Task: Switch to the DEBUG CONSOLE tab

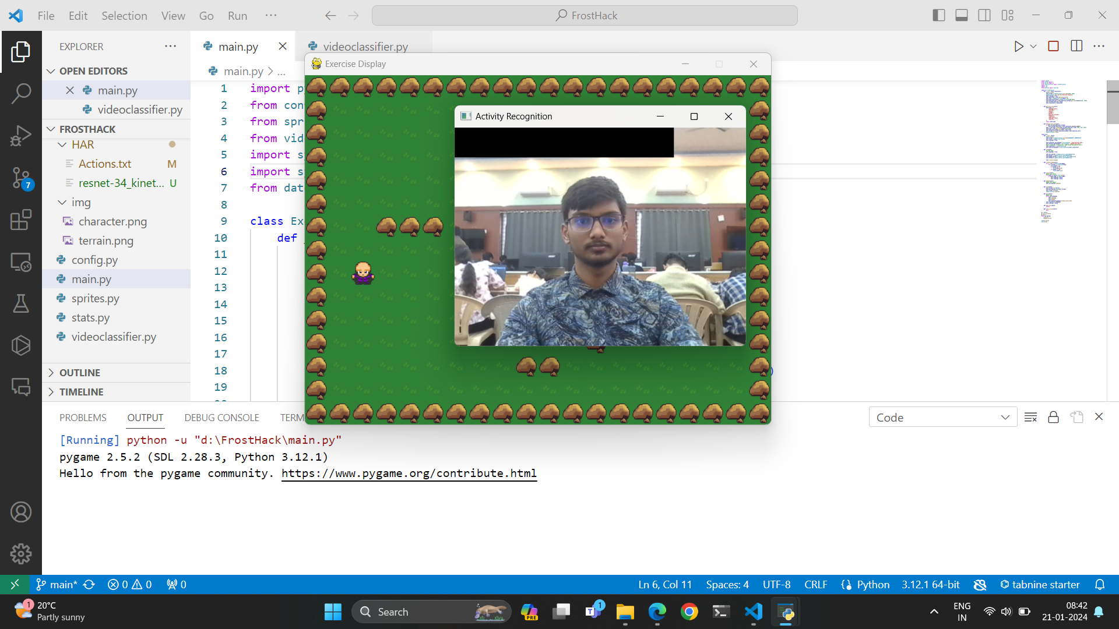Action: click(221, 418)
